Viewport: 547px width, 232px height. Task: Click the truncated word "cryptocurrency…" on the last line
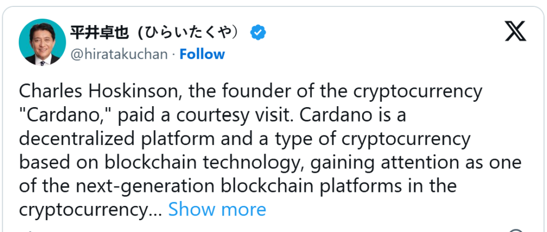pyautogui.click(x=90, y=210)
